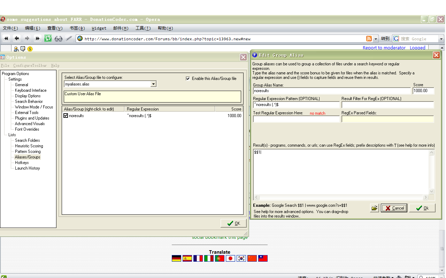446x278 pixels.
Task: Select Hotkeys under Lists
Action: (22, 163)
